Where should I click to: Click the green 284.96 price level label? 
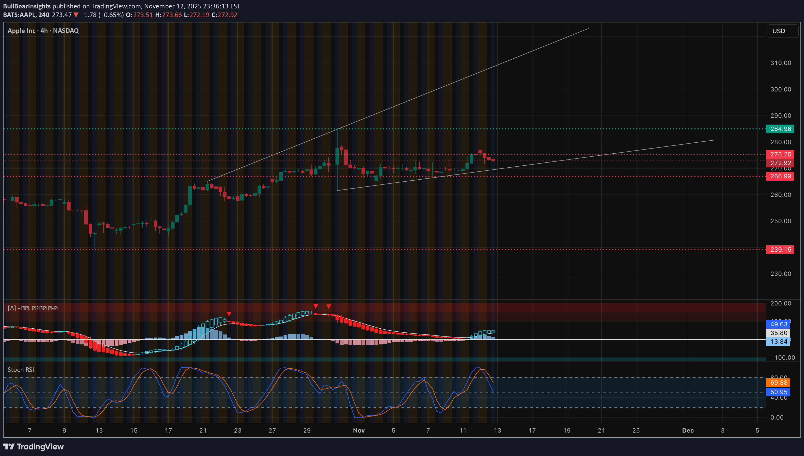click(x=780, y=129)
